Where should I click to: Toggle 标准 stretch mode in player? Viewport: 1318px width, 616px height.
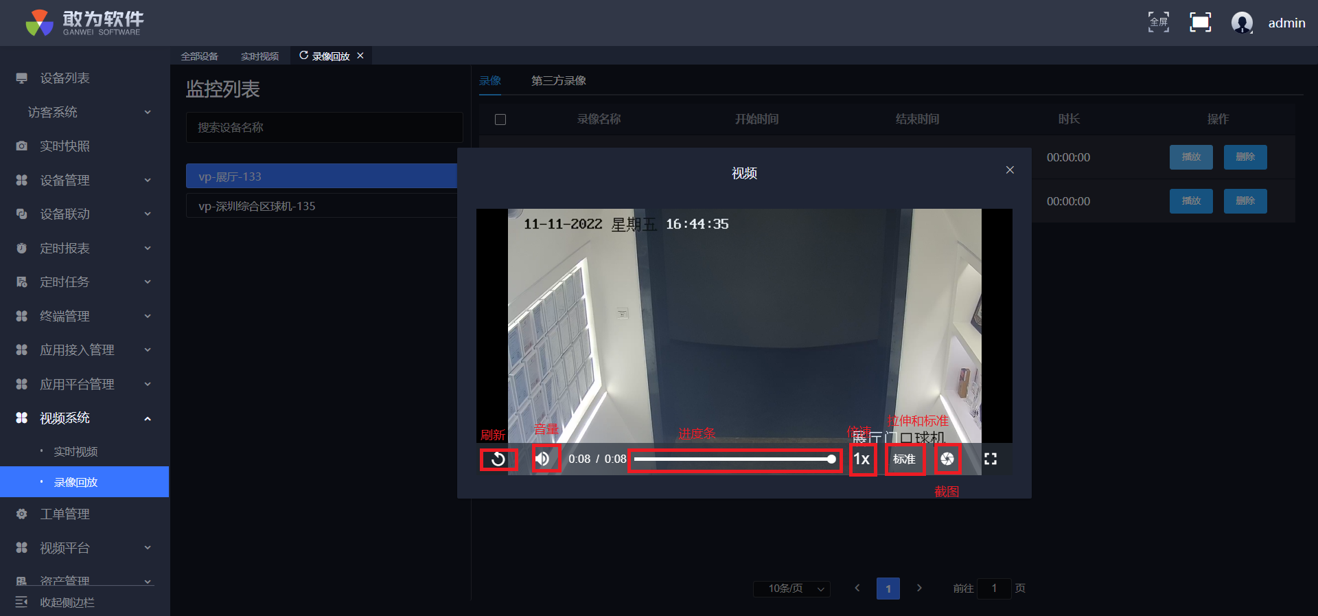click(904, 459)
